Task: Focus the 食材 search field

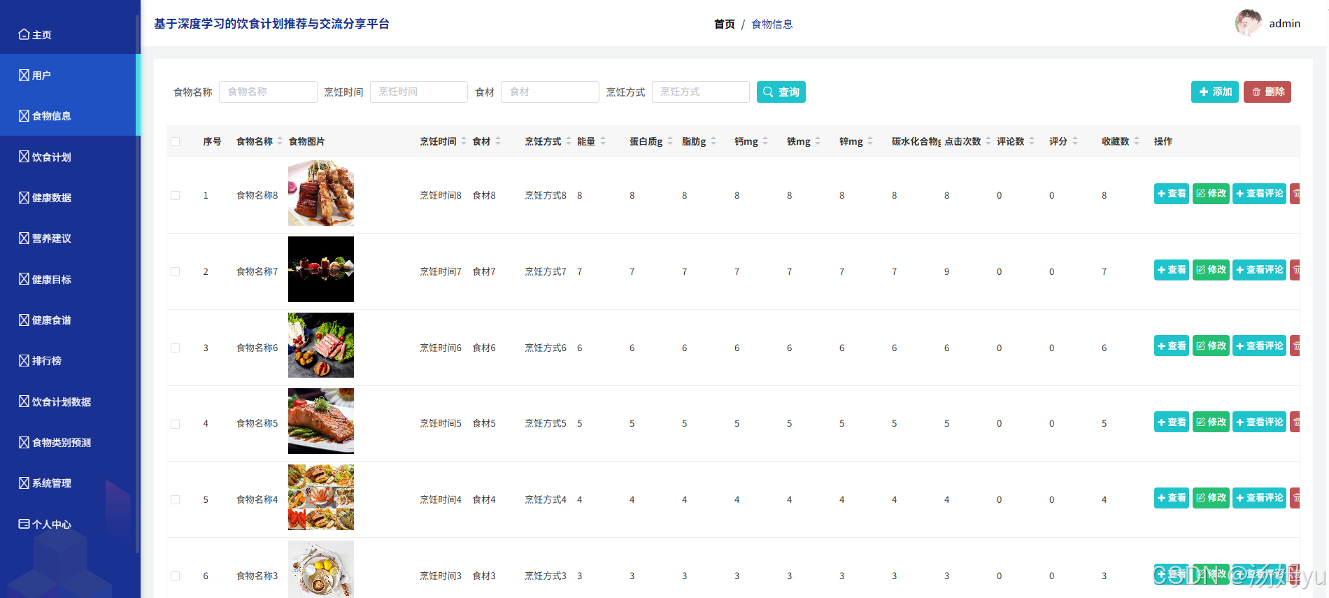Action: point(550,92)
